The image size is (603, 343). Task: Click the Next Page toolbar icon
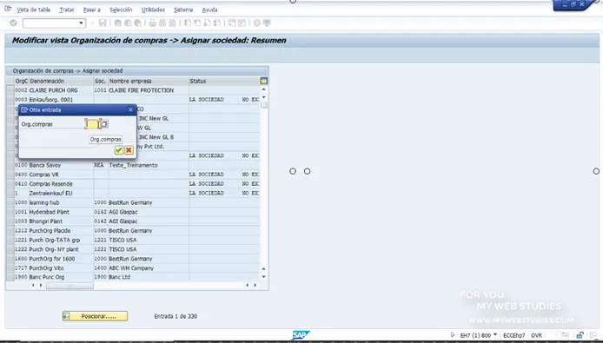[x=208, y=23]
